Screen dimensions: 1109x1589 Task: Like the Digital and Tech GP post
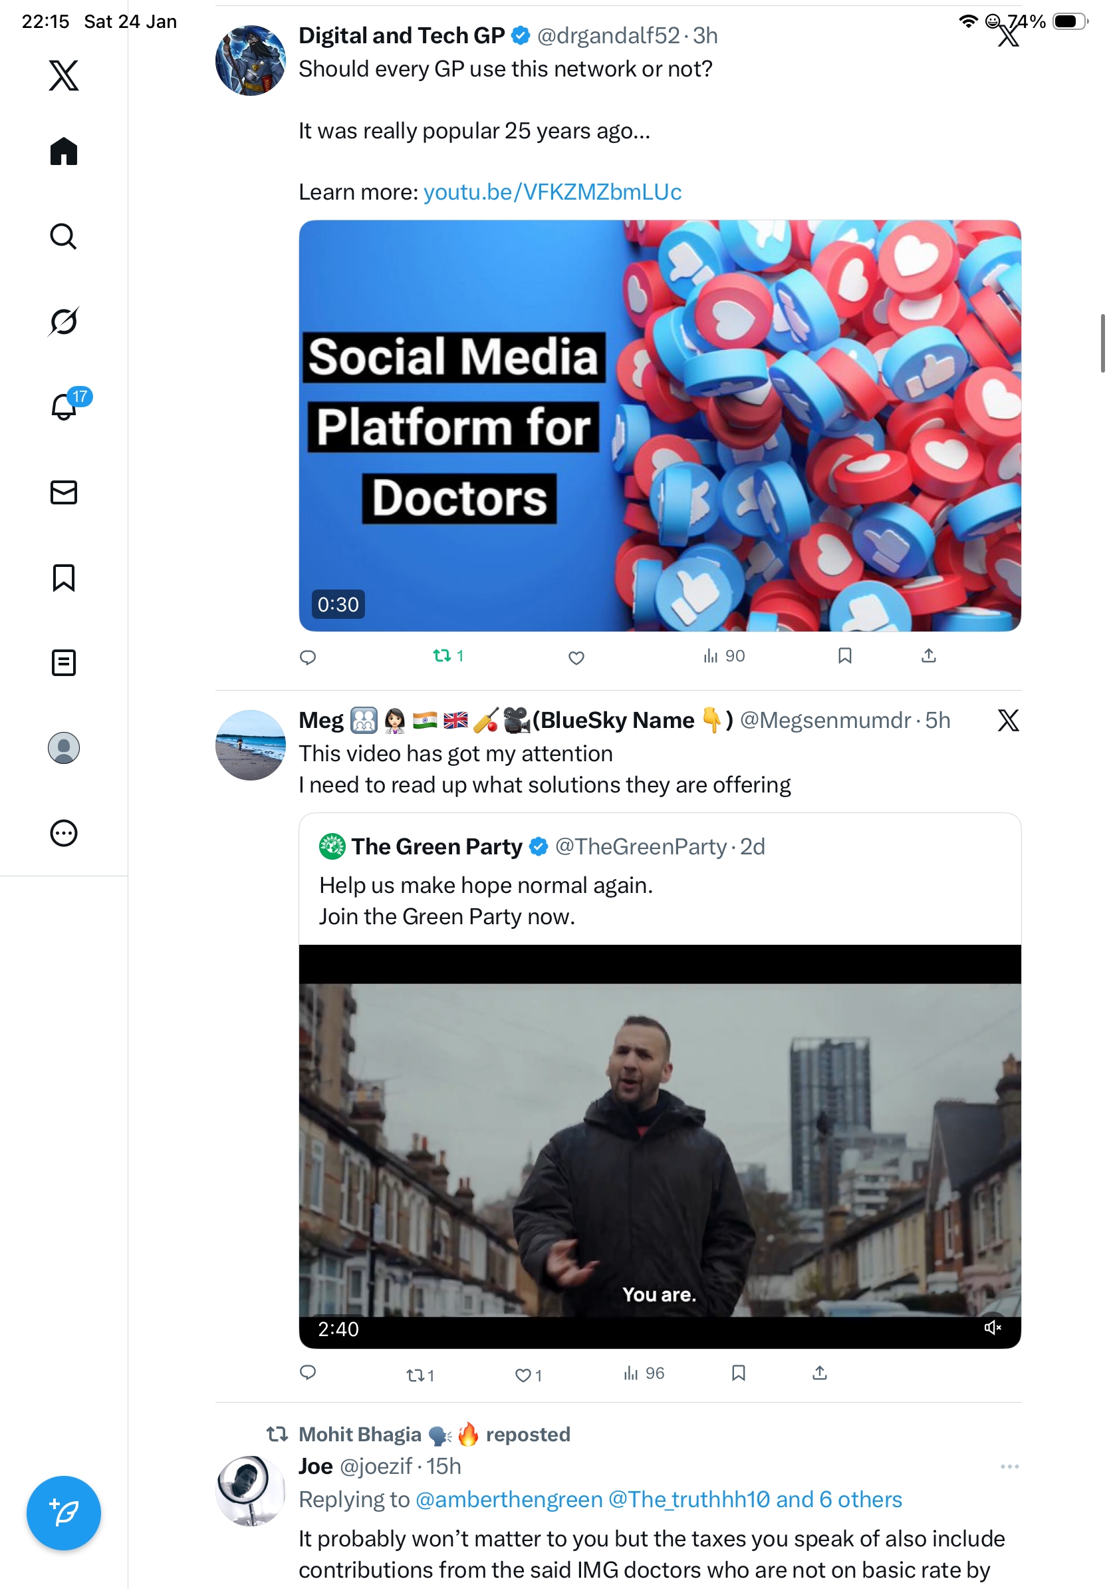pos(576,657)
